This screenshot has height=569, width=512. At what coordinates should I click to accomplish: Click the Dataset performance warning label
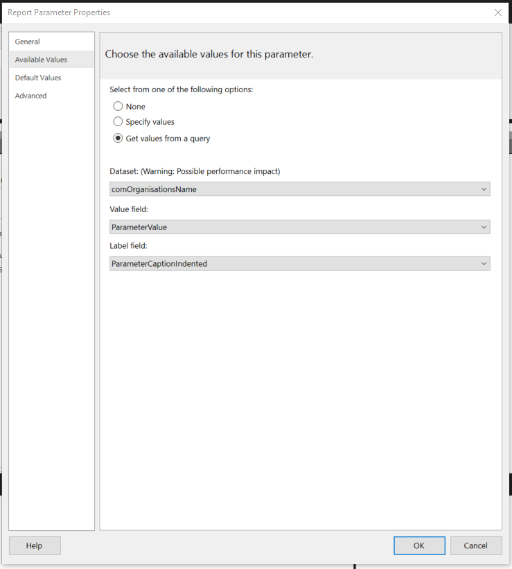(x=195, y=171)
